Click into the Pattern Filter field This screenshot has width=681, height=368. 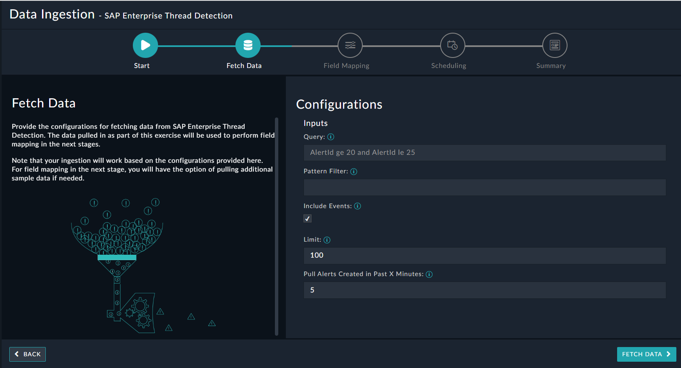[x=484, y=188]
